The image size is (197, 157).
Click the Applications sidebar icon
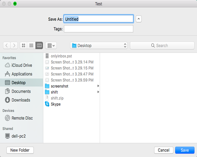(x=7, y=74)
